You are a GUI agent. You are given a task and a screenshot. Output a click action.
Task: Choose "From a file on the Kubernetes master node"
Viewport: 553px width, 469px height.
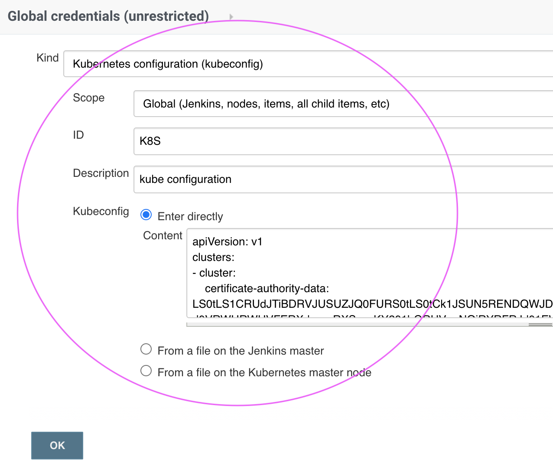[146, 370]
